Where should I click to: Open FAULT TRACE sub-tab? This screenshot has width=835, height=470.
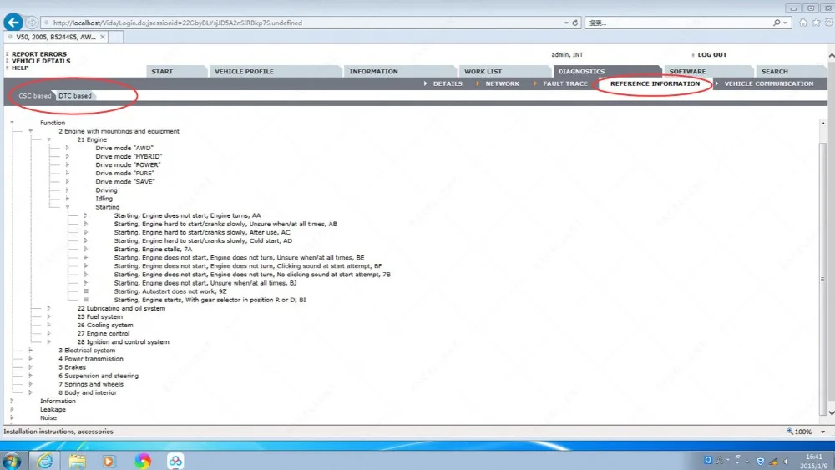click(564, 83)
